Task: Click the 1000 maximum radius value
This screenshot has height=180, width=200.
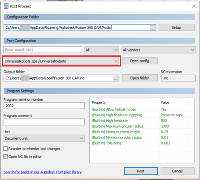Action: [165, 126]
